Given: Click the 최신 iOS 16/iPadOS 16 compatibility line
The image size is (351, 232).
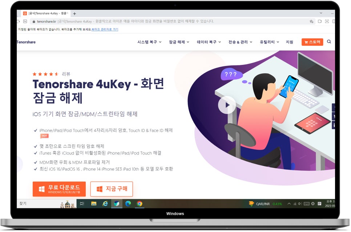Looking at the screenshot, I should [106, 169].
